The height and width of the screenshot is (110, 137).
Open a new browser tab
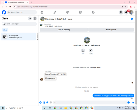(31, 2)
